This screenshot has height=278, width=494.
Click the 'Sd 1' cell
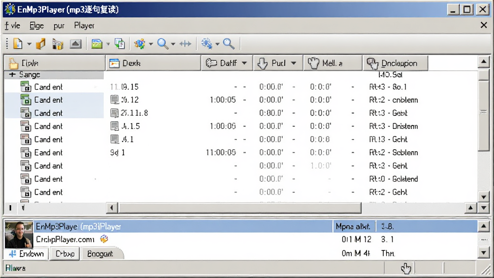(x=118, y=153)
